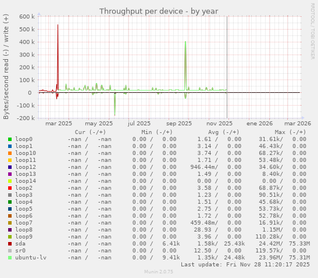Screen dimensions: 318x278
Task: Select the loop7 legend label
Action: (24, 223)
